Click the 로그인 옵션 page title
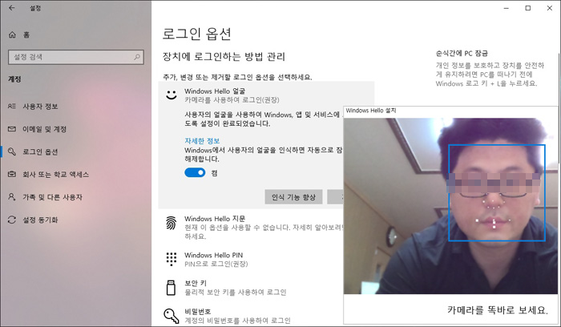Viewport: 561px width, 327px height. 197,34
